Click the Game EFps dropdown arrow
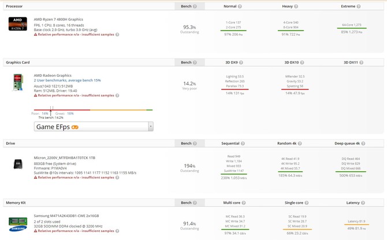This screenshot has width=387, height=240. (151, 126)
